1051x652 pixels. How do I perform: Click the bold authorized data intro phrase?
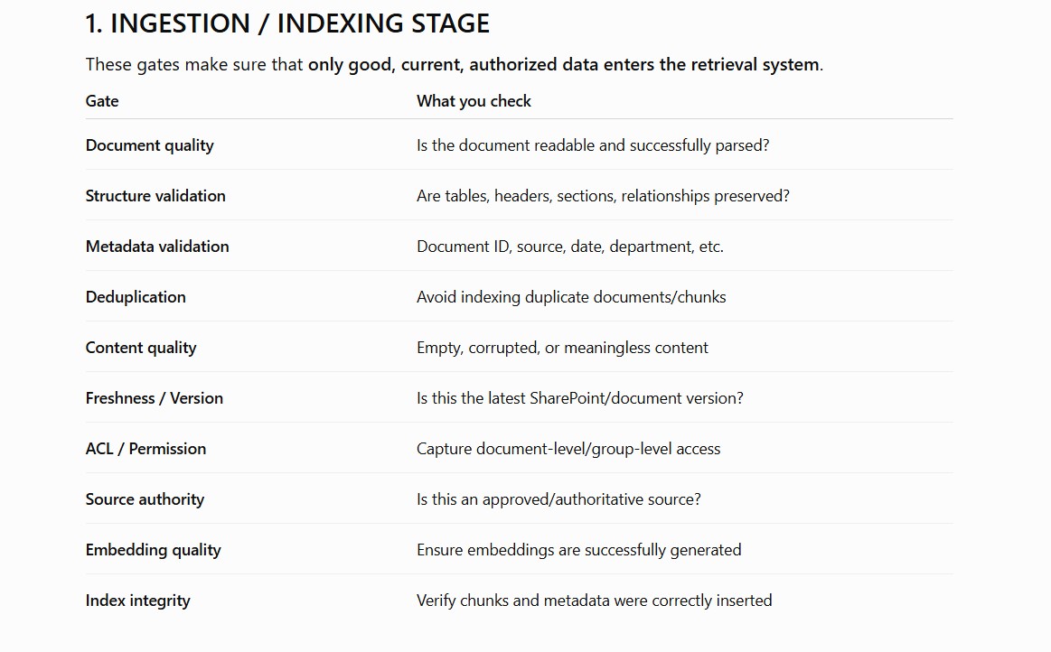pyautogui.click(x=564, y=64)
